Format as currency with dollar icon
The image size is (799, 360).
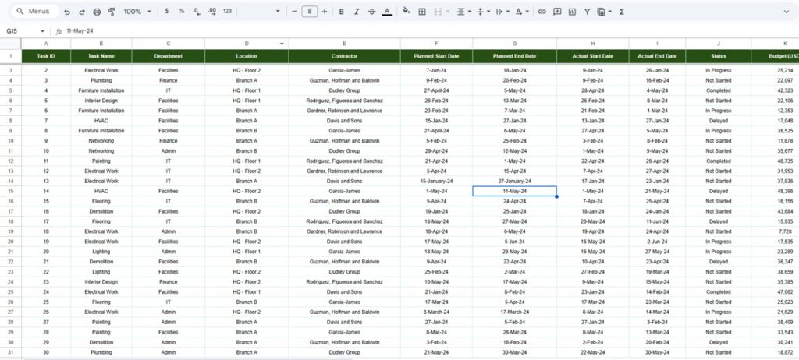point(167,11)
